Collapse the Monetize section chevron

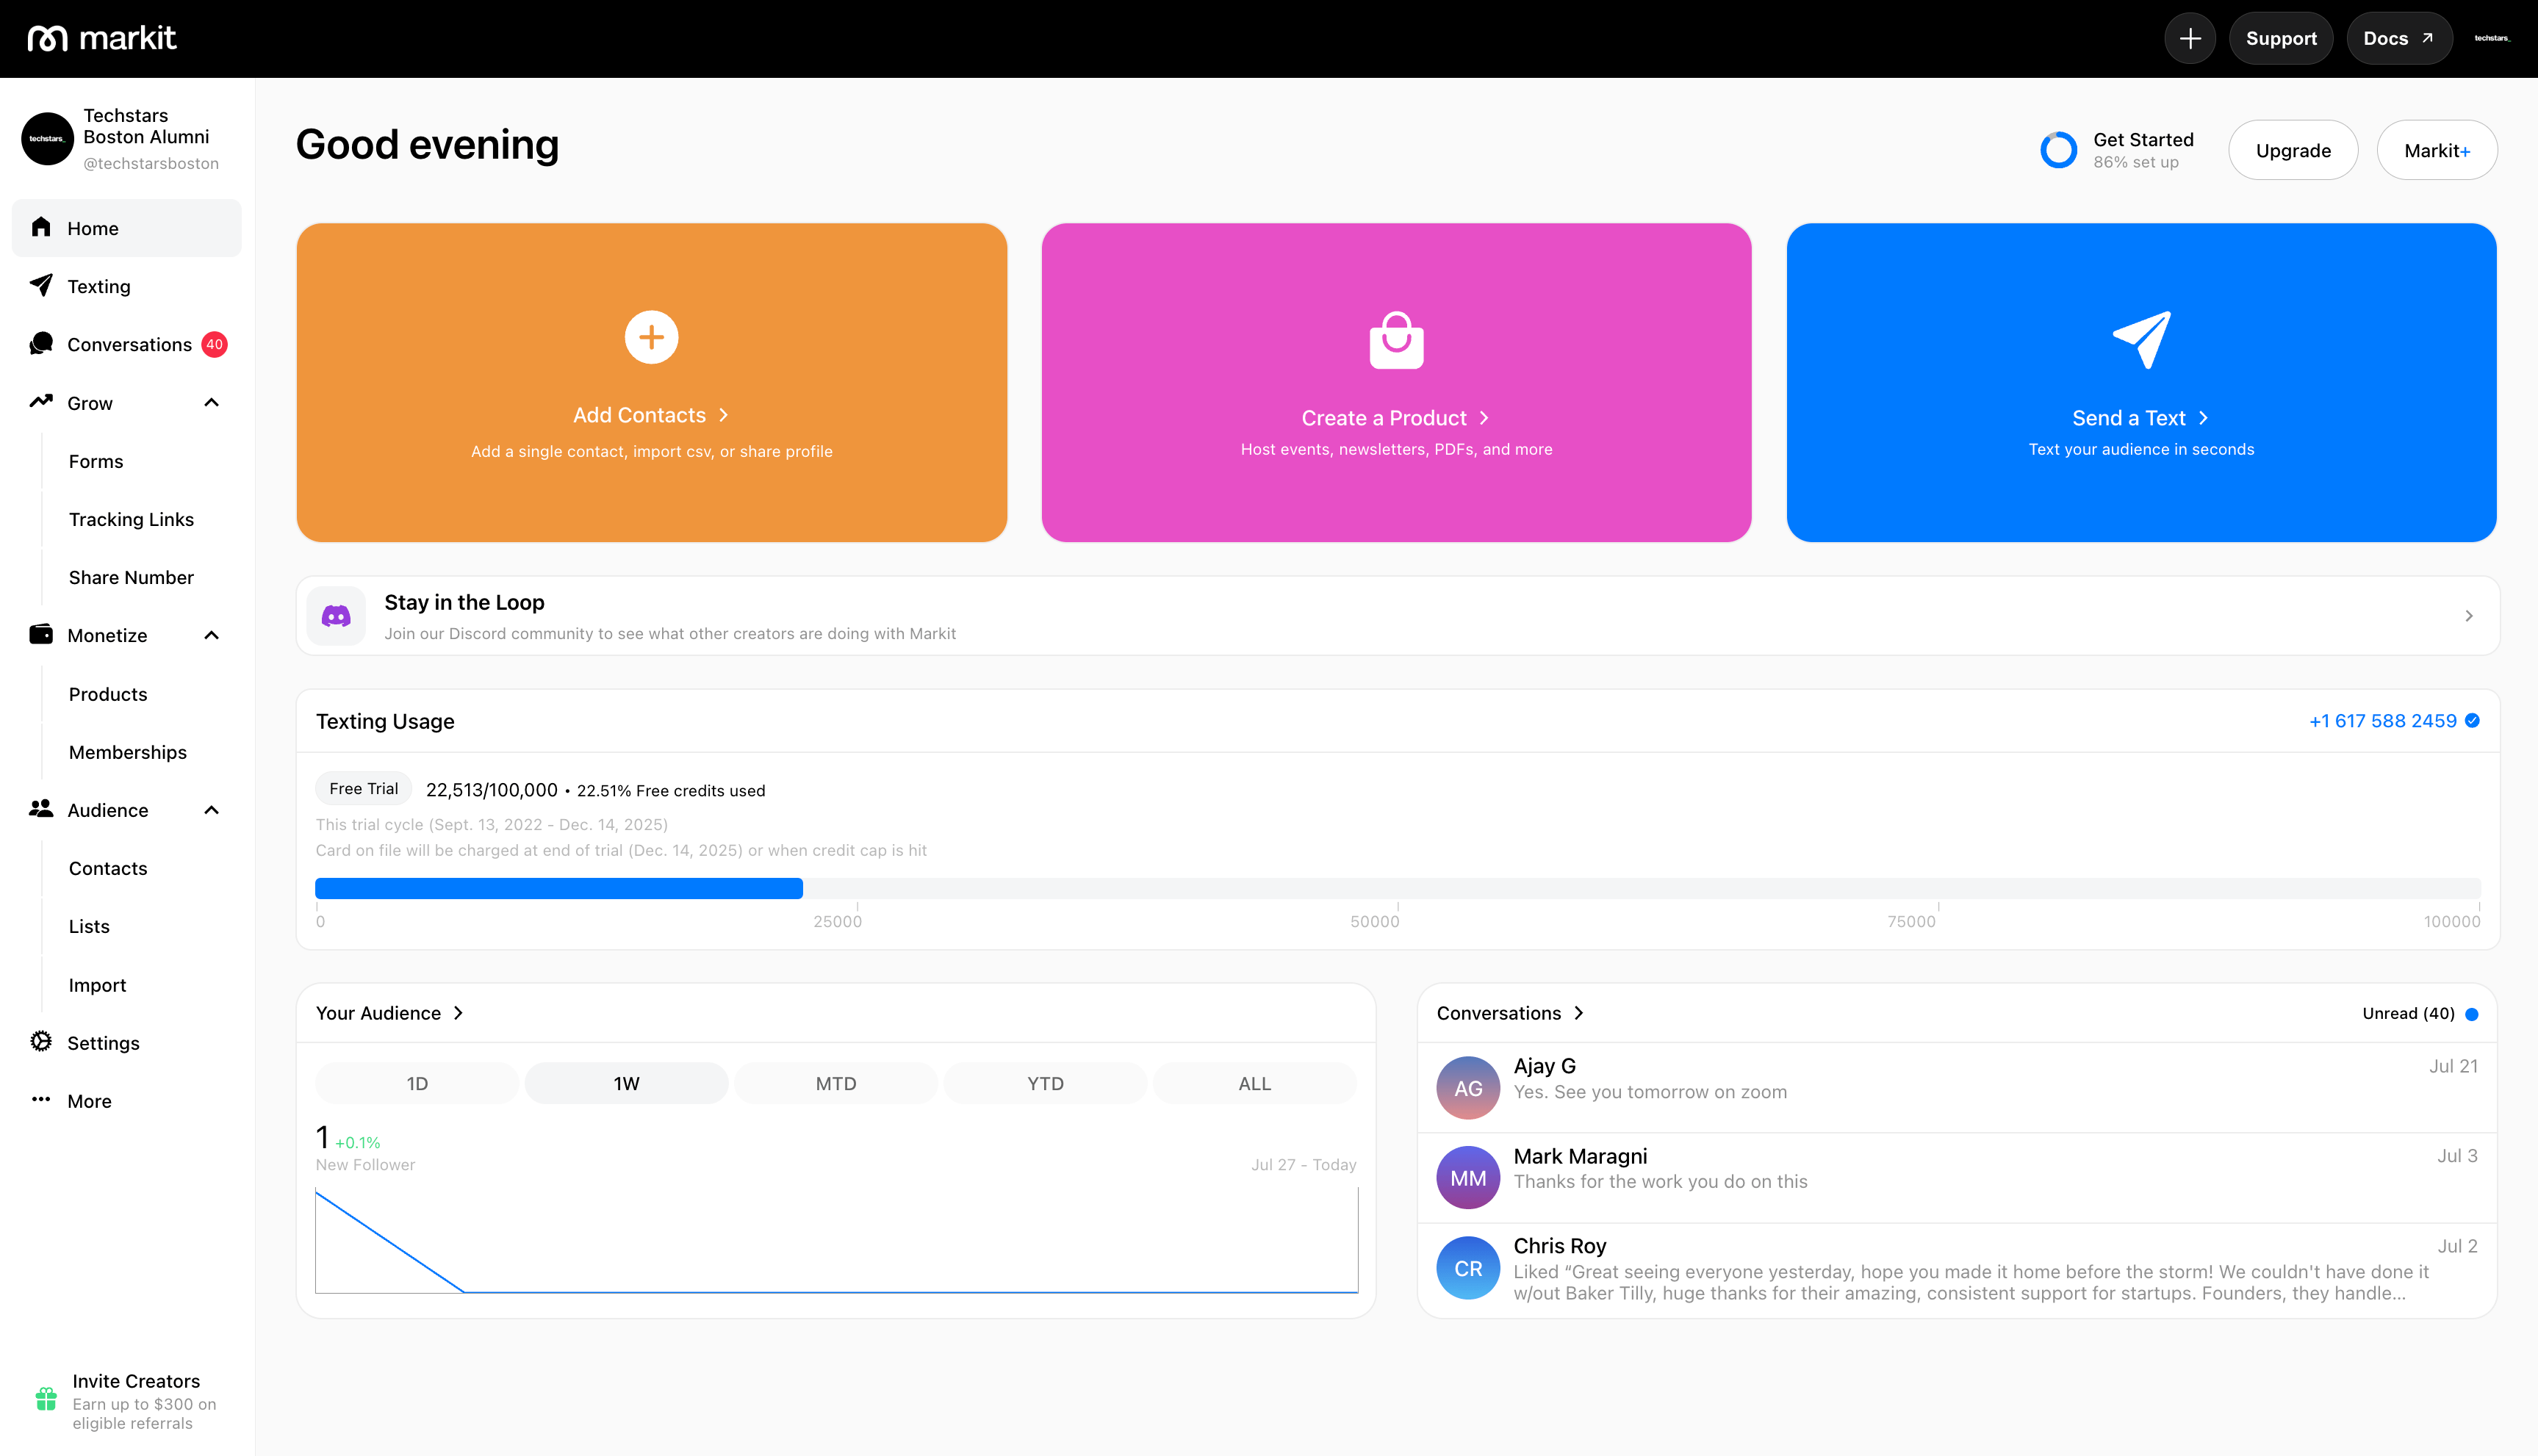coord(211,635)
